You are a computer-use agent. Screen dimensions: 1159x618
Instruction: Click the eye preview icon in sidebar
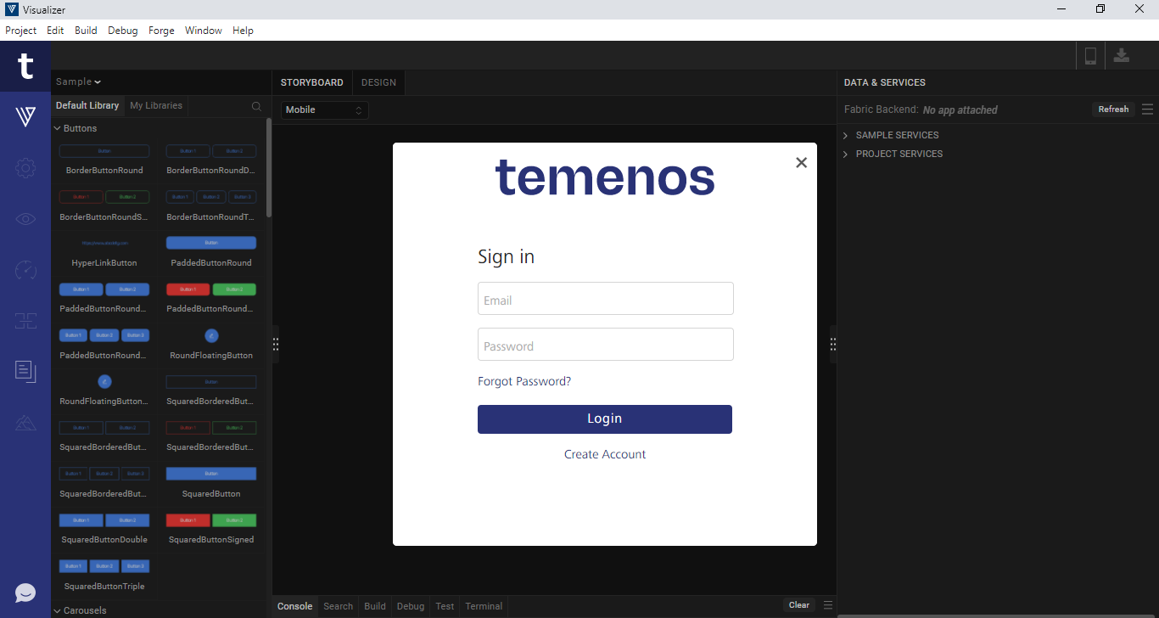25,219
